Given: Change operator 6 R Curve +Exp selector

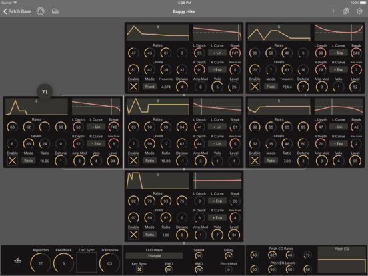Looking at the screenshot, I should click(339, 69).
